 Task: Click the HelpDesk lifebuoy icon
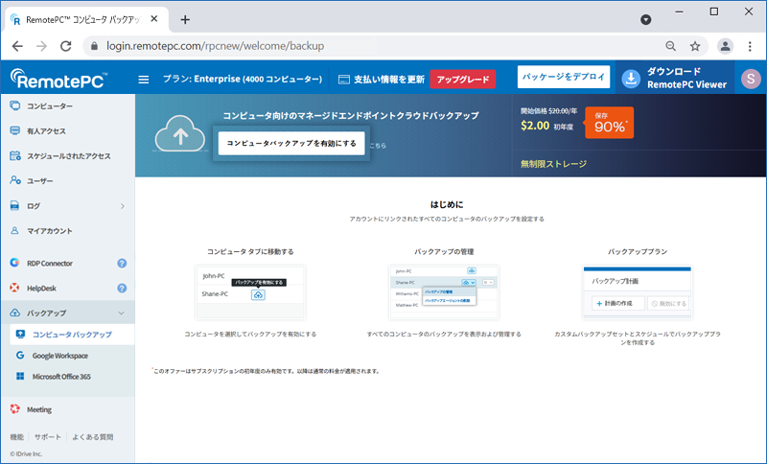14,288
